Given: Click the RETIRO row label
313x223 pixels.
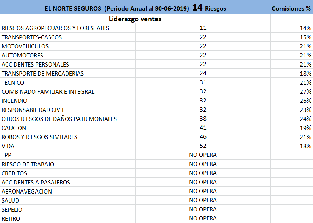Looking at the screenshot, I should (11, 219).
